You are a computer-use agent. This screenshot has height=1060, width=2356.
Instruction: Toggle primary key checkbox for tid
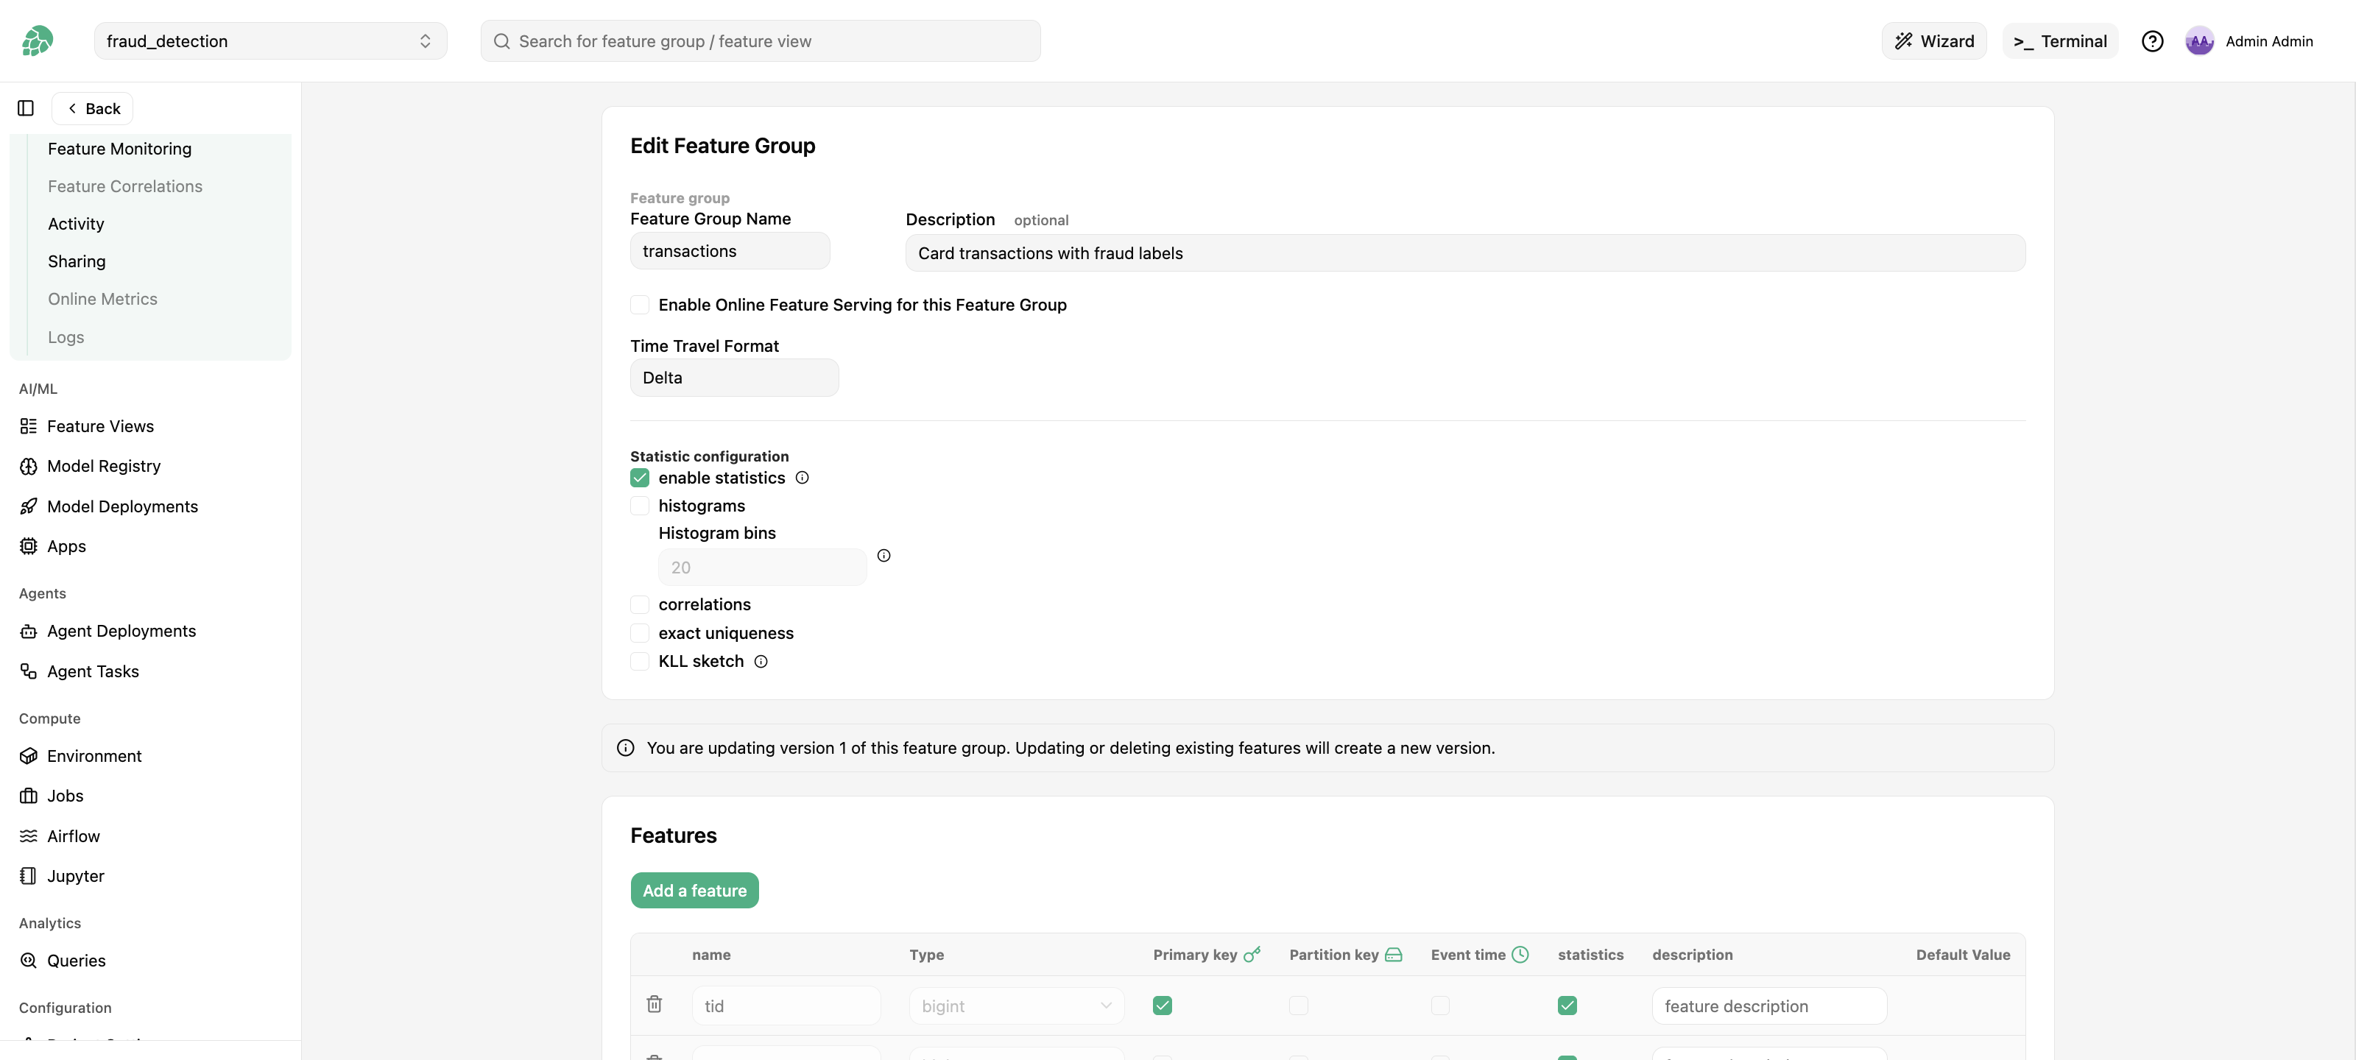1163,1006
